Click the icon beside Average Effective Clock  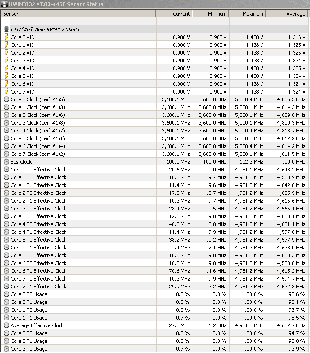point(6,325)
